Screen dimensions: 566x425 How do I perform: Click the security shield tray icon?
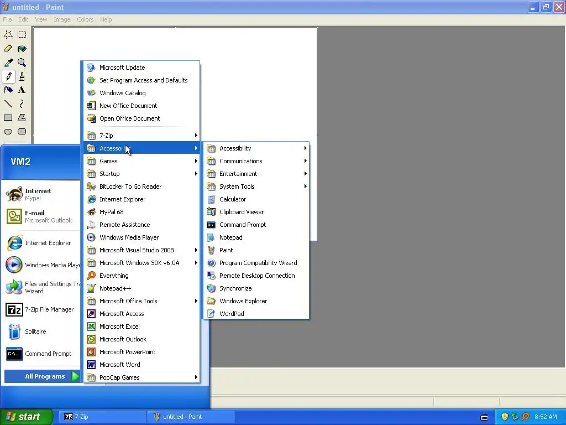pyautogui.click(x=505, y=417)
